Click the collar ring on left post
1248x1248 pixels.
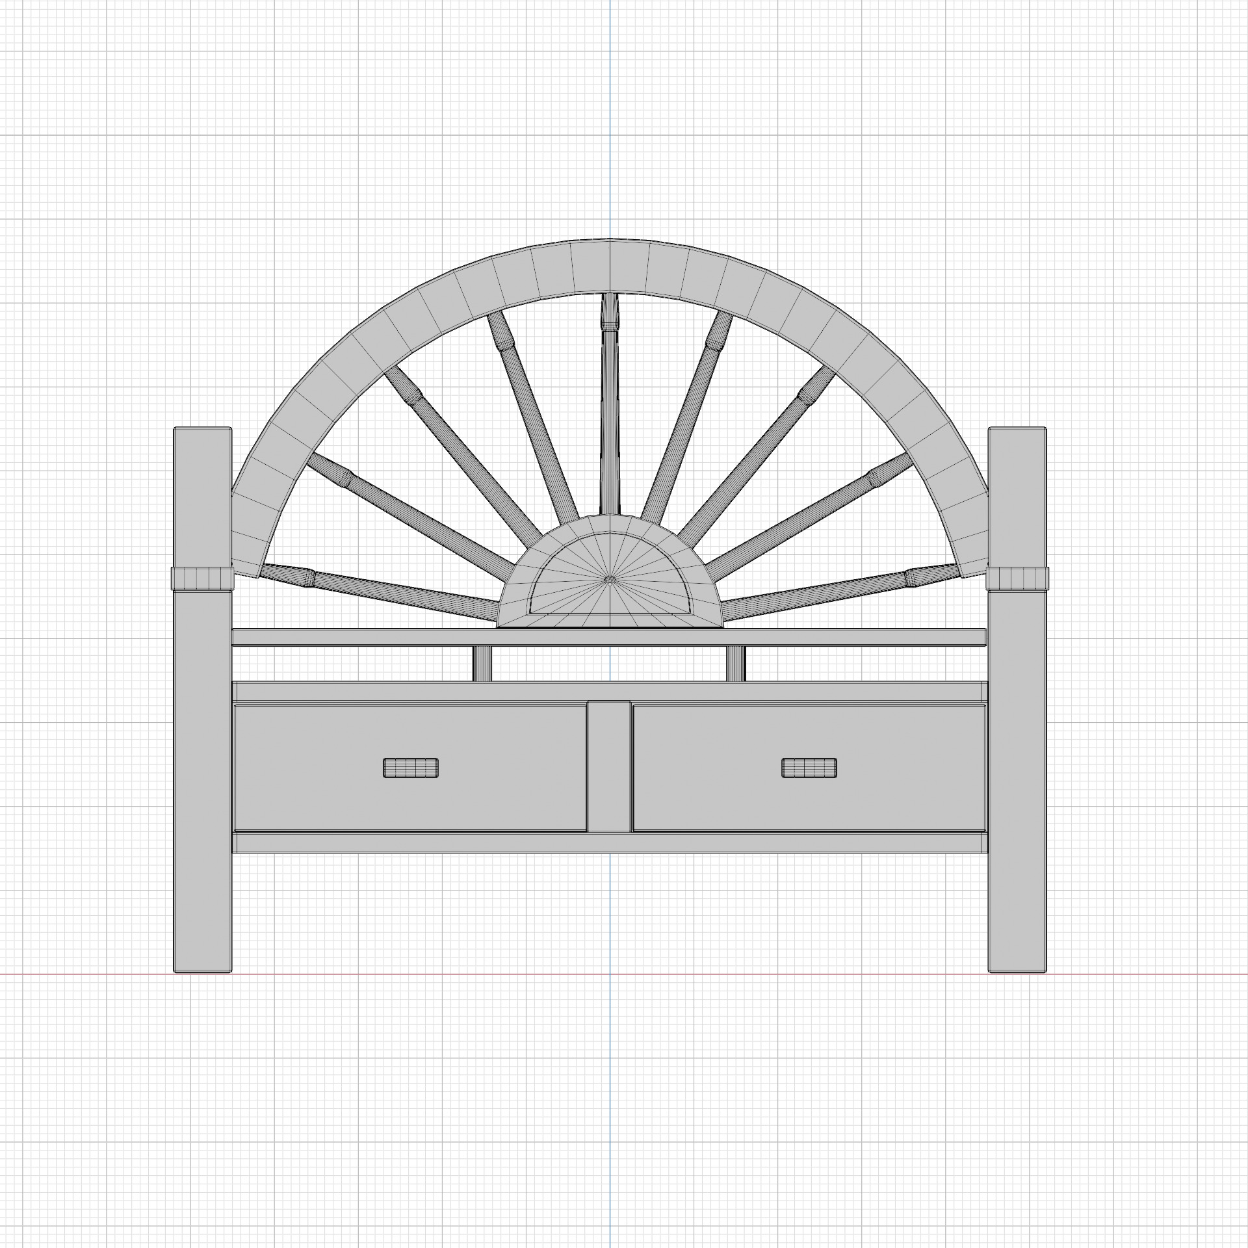(x=202, y=577)
